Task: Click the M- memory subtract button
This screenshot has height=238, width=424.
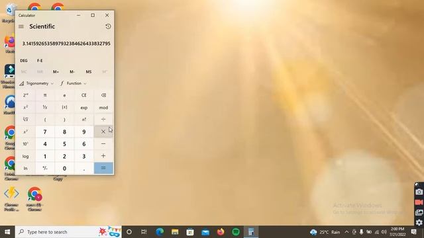Action: pos(72,72)
